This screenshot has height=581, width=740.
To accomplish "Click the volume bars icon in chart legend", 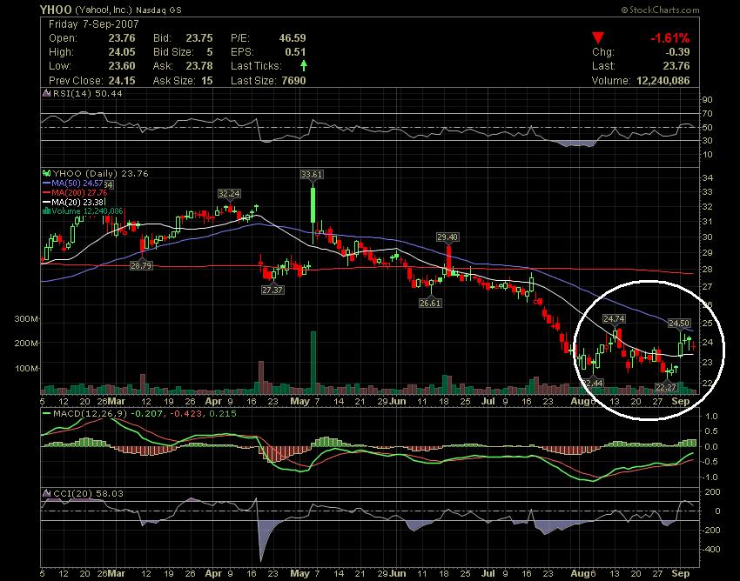I will coord(46,211).
